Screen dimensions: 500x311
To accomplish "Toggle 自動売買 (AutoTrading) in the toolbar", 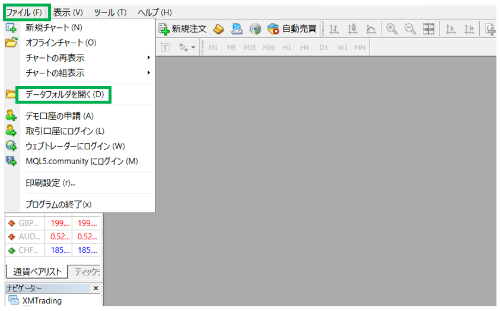I will point(291,28).
